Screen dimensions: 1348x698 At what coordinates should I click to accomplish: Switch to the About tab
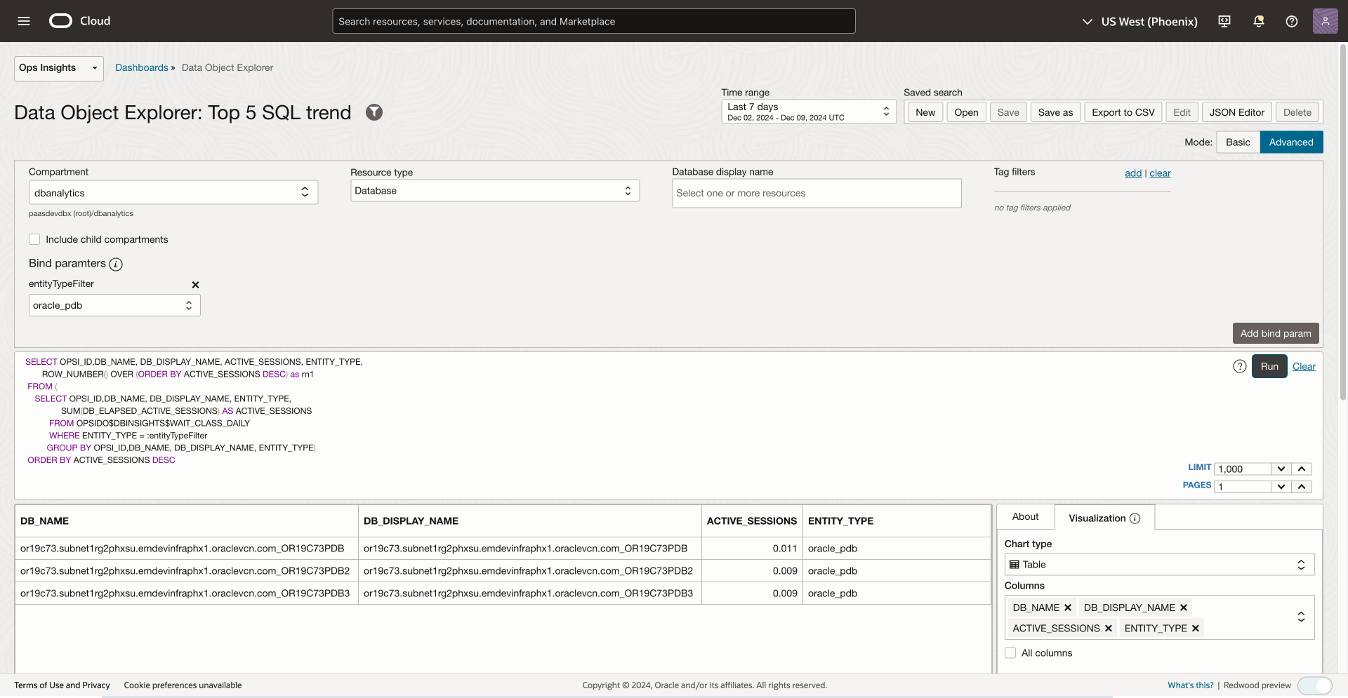coord(1026,517)
